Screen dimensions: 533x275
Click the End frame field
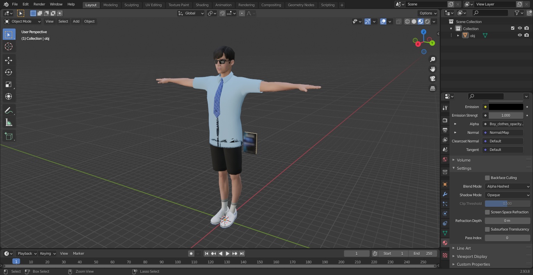click(423, 254)
